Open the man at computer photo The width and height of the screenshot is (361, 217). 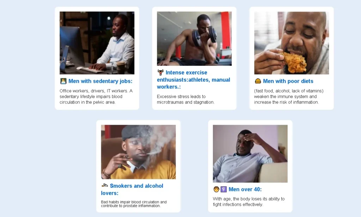[97, 43]
